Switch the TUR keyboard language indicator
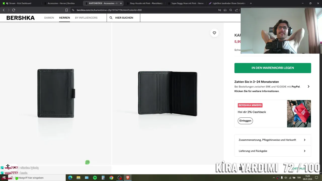Screen dimensions: 322x181 (299, 178)
